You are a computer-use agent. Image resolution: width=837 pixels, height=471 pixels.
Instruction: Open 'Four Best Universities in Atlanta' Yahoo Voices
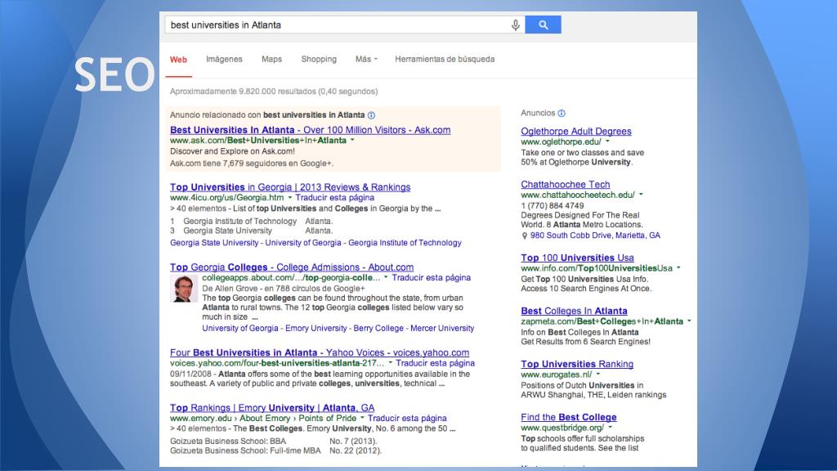pyautogui.click(x=320, y=352)
